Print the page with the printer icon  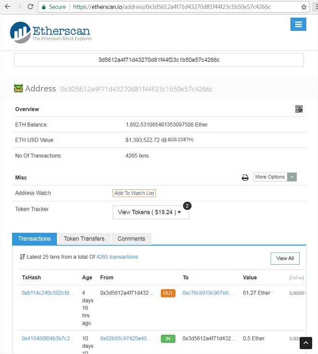pyautogui.click(x=245, y=178)
